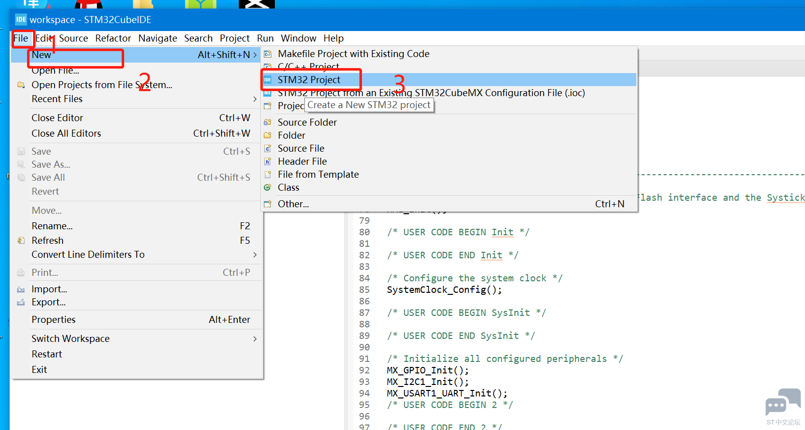Create a new Class

(x=449, y=187)
